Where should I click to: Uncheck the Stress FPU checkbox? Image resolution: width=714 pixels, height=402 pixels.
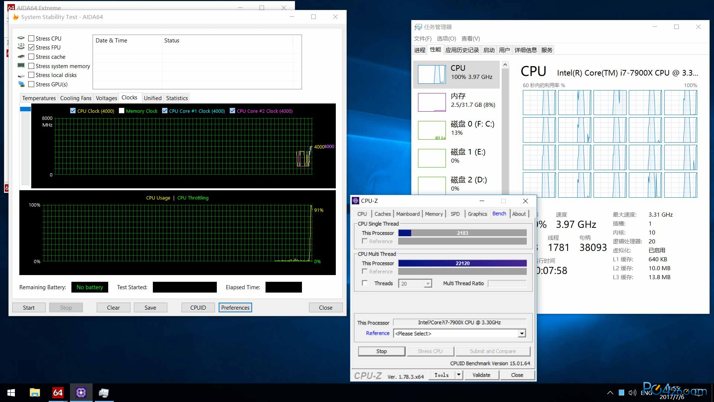coord(31,47)
